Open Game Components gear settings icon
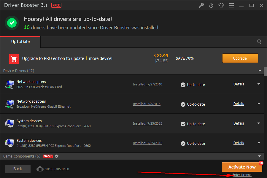The image size is (267, 178). 57,156
